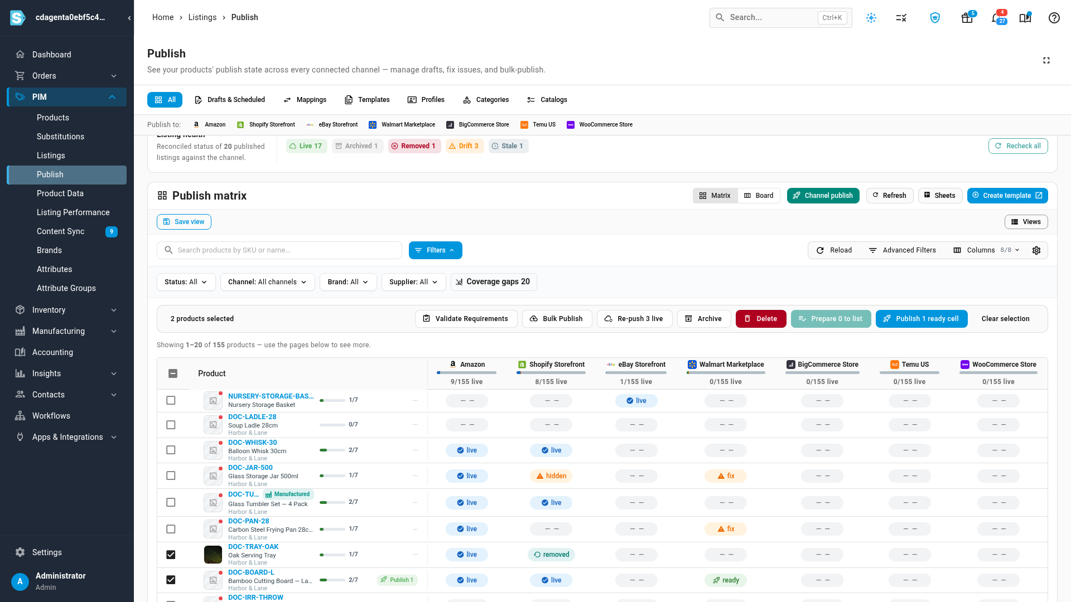Click the fullscreen expand icon near Publish title
Viewport: 1071px width, 602px height.
[1046, 60]
